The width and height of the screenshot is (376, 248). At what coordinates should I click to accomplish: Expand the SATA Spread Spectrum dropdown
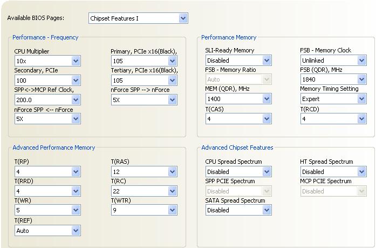(x=238, y=210)
